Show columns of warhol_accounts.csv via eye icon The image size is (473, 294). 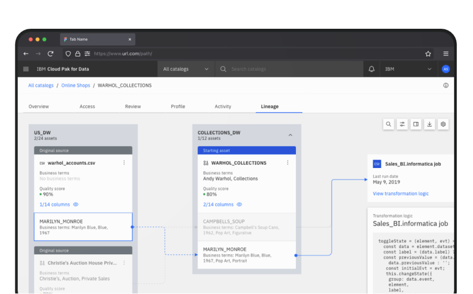pos(76,204)
